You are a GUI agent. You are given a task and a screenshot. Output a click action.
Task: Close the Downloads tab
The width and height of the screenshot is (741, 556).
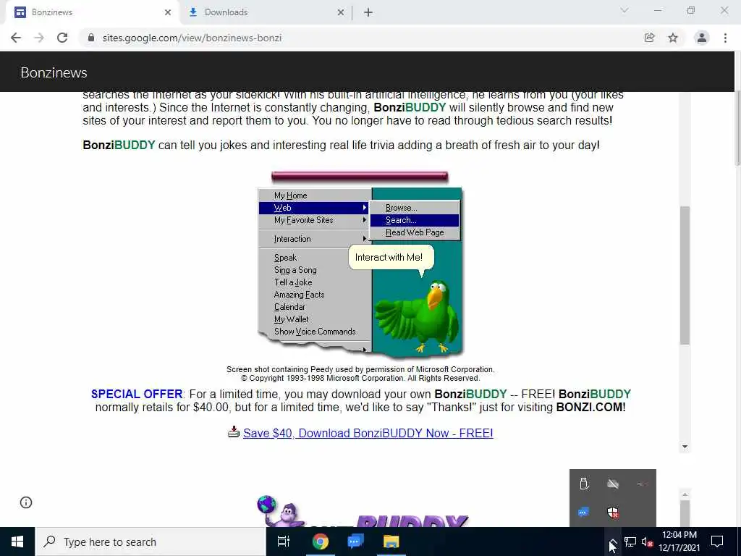coord(341,12)
